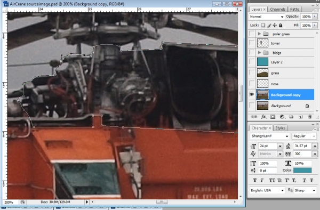
Task: Click the lock icon on Background layer
Action: tap(307, 106)
